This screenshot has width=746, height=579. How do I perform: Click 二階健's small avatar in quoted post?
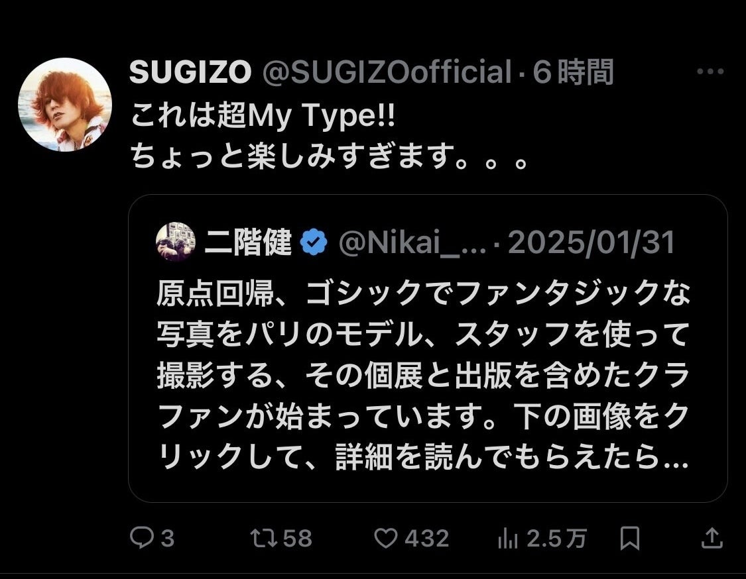click(176, 242)
